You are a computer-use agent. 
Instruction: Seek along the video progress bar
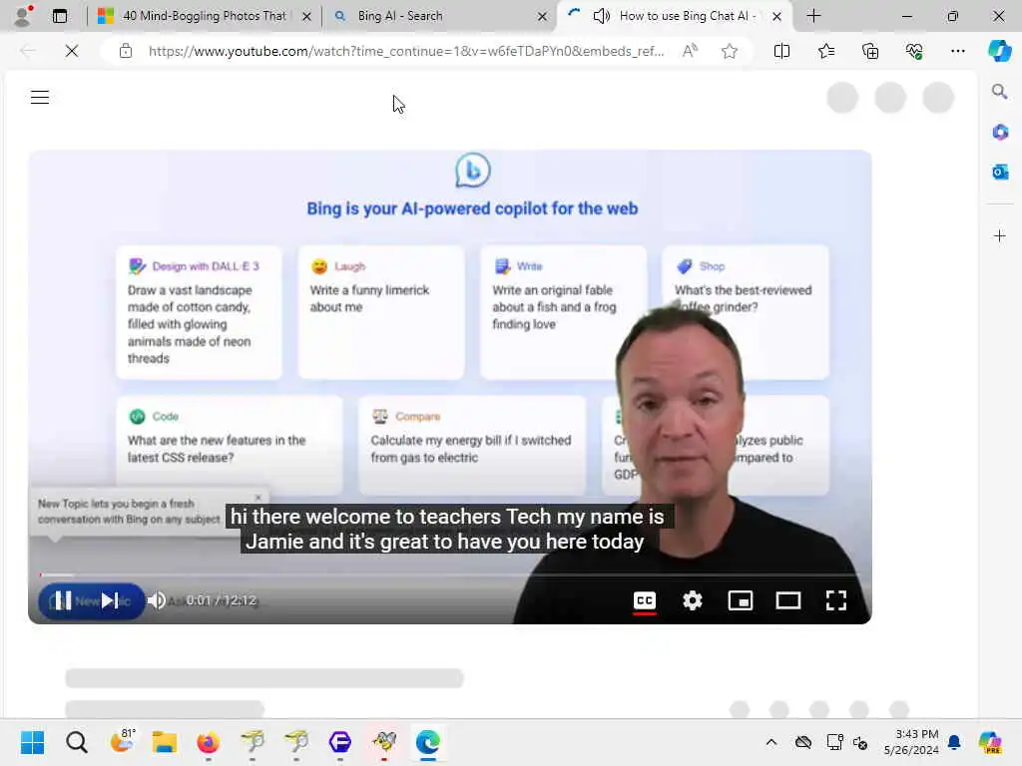coord(450,575)
